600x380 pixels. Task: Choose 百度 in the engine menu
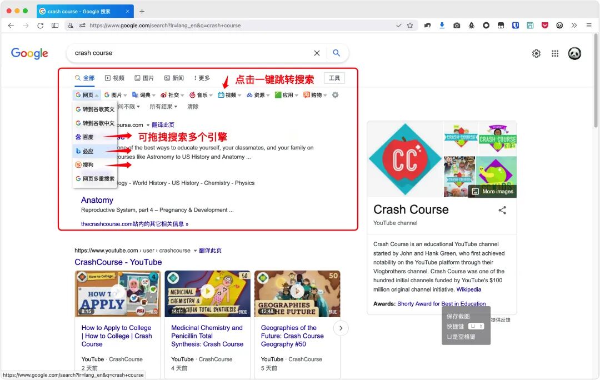tap(95, 137)
